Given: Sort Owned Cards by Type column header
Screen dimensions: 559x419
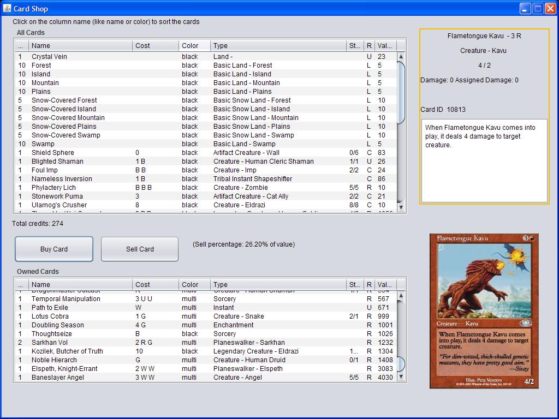Looking at the screenshot, I should tap(278, 285).
